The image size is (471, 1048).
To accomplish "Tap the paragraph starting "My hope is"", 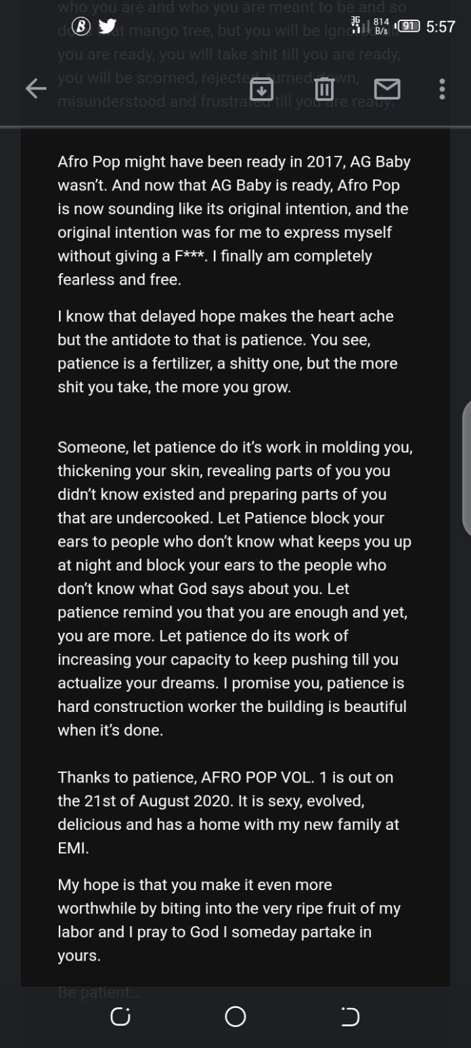I will tap(229, 920).
